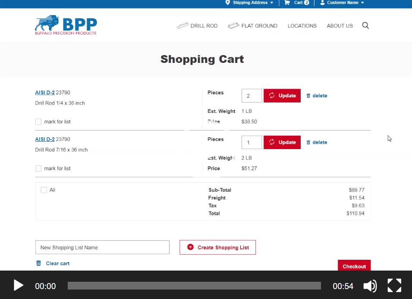Enable the All checkbox in the totals section
This screenshot has height=299, width=412.
coord(44,190)
